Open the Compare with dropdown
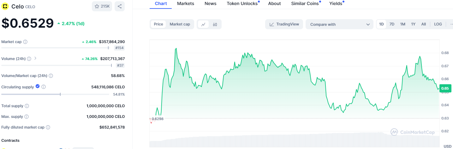 [x=339, y=24]
